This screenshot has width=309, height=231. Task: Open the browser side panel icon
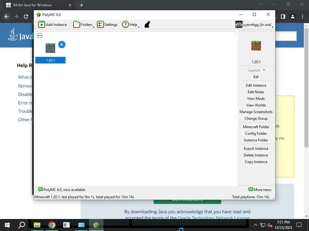[x=283, y=17]
